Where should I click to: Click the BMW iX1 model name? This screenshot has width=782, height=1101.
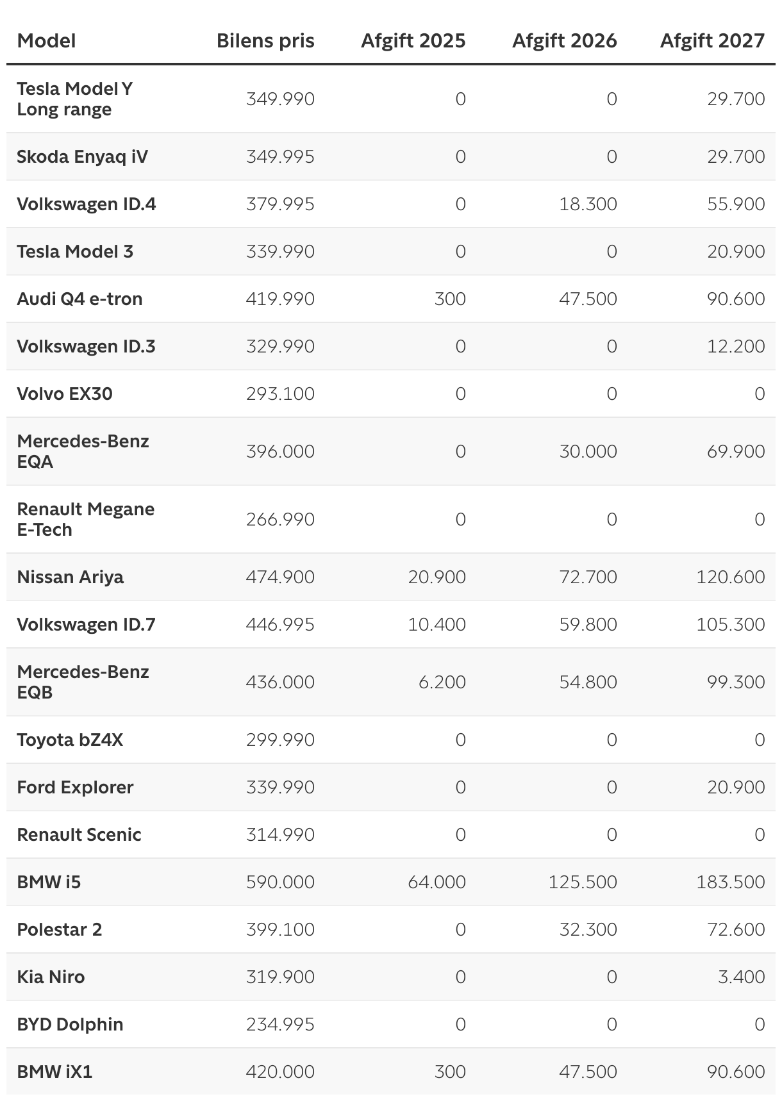pos(54,1072)
